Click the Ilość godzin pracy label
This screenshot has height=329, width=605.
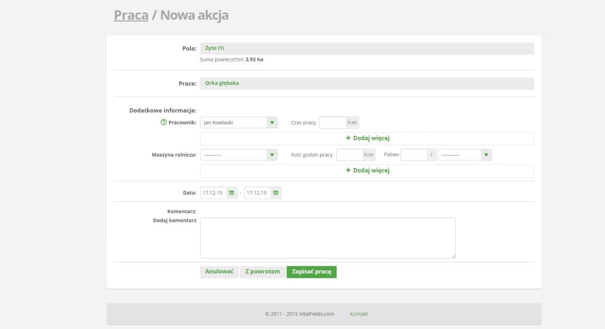coord(312,154)
